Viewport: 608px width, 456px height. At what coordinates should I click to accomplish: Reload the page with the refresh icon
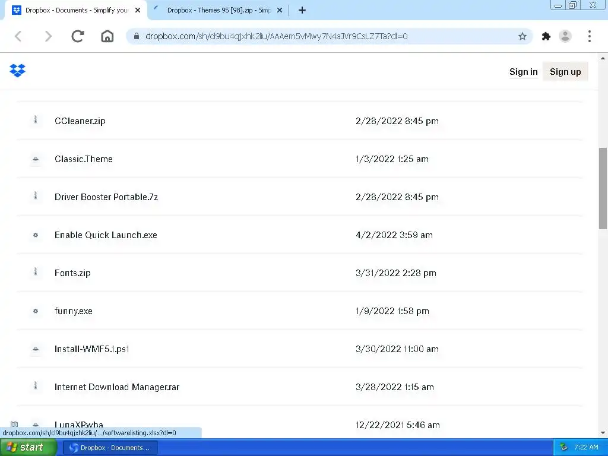78,36
